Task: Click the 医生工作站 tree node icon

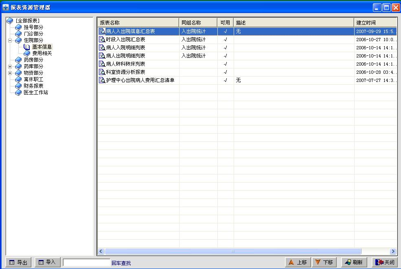Action: [18, 93]
